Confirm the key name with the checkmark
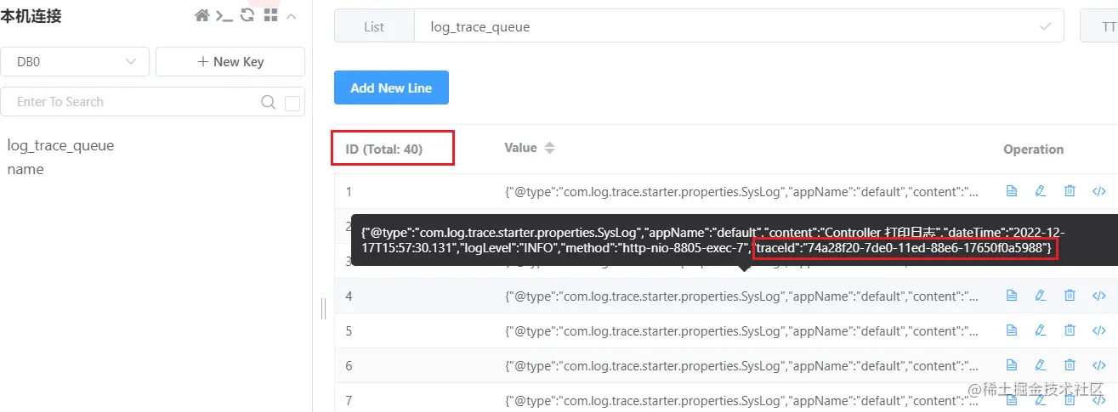1118x412 pixels. (1046, 26)
